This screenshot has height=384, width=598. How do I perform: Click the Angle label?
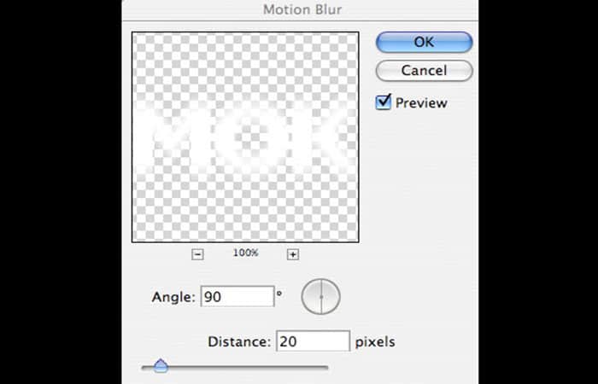pos(173,297)
